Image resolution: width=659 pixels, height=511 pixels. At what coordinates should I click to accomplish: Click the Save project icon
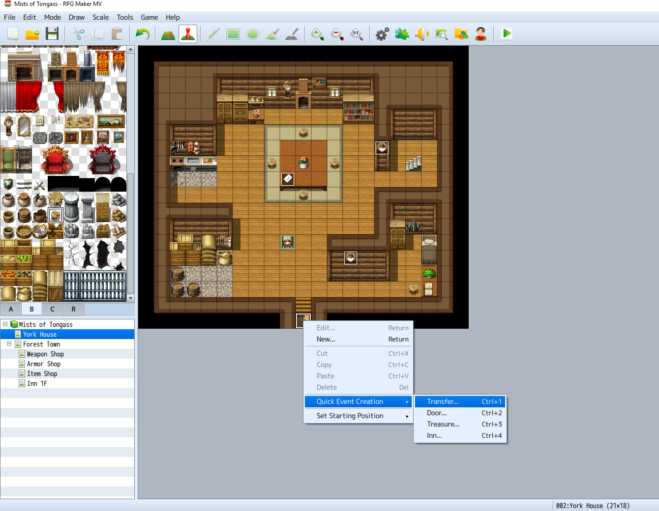click(x=52, y=34)
